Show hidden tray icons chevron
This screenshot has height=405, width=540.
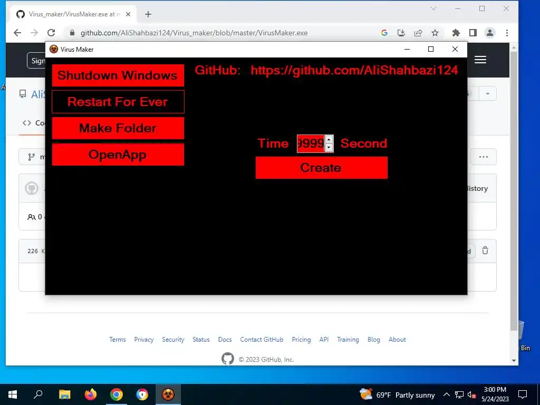coord(446,394)
